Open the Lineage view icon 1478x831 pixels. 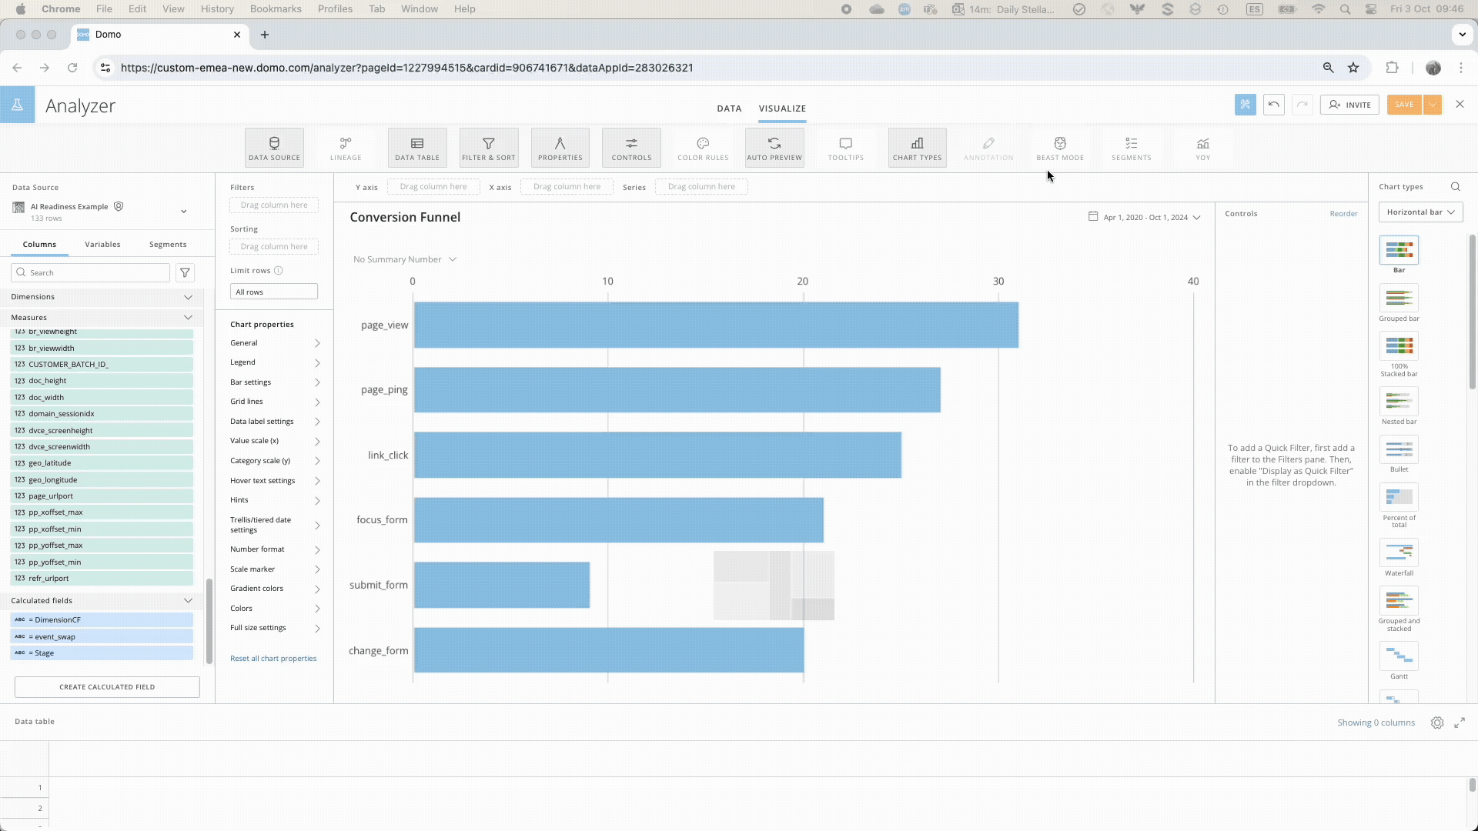[x=346, y=148]
